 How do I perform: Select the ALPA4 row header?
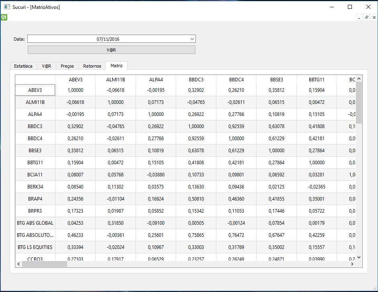click(35, 114)
